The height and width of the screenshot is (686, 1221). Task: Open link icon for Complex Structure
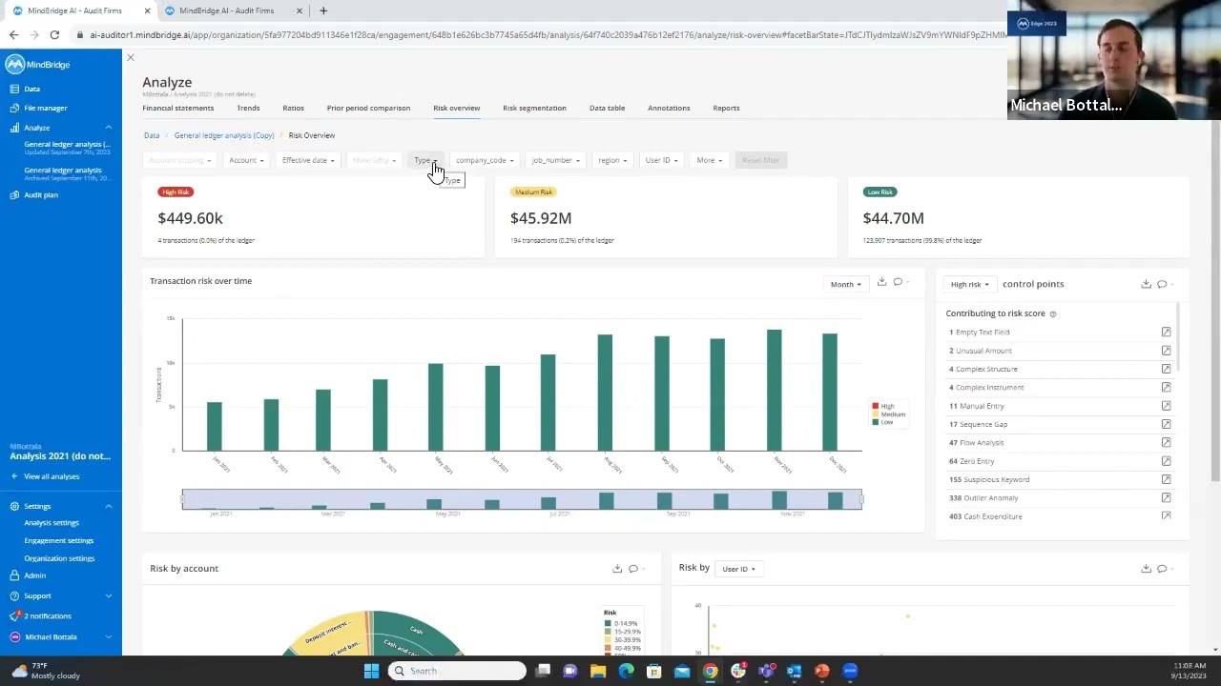click(1166, 369)
